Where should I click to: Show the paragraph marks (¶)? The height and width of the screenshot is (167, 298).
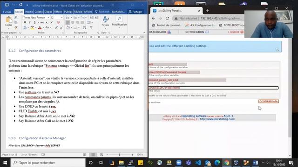pos(91,27)
